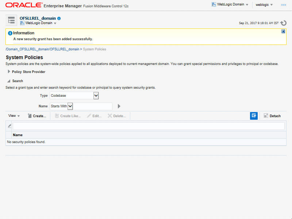Refresh the page using the refresh icon

pyautogui.click(x=284, y=23)
